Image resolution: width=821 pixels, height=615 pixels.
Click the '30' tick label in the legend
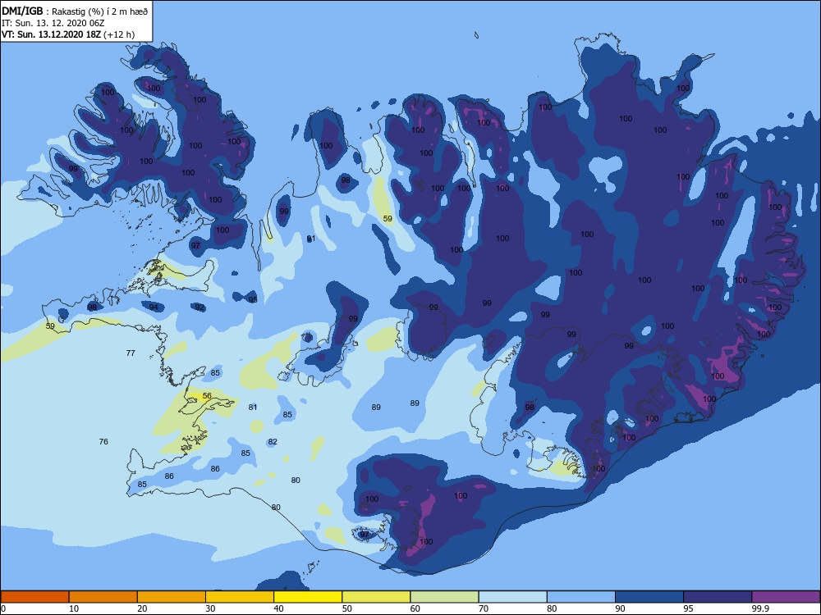210,608
